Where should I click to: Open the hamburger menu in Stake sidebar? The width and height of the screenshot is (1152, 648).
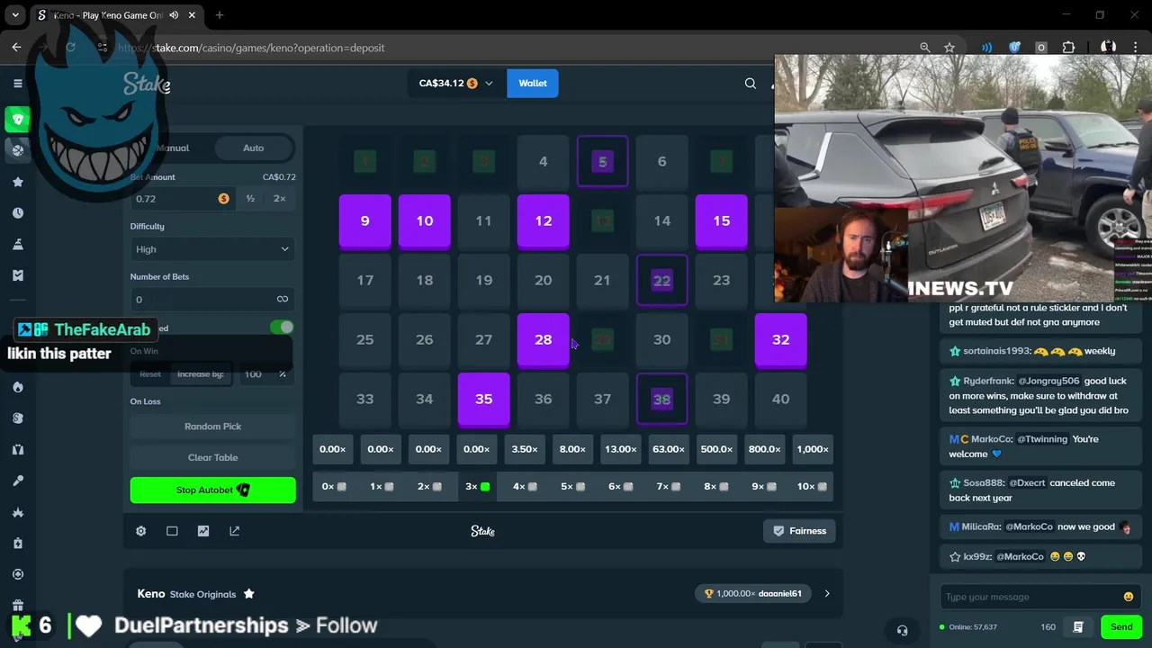(17, 83)
